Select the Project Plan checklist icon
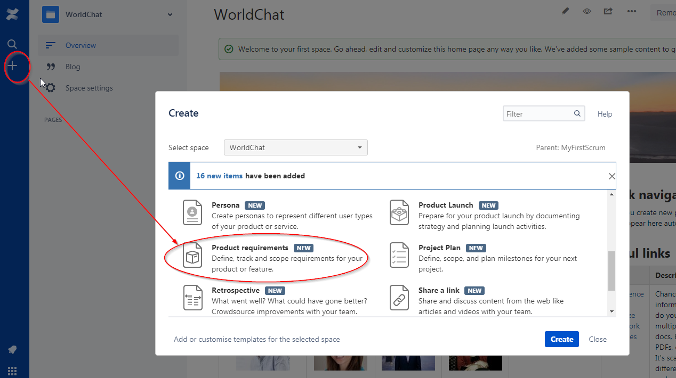676x378 pixels. (399, 255)
